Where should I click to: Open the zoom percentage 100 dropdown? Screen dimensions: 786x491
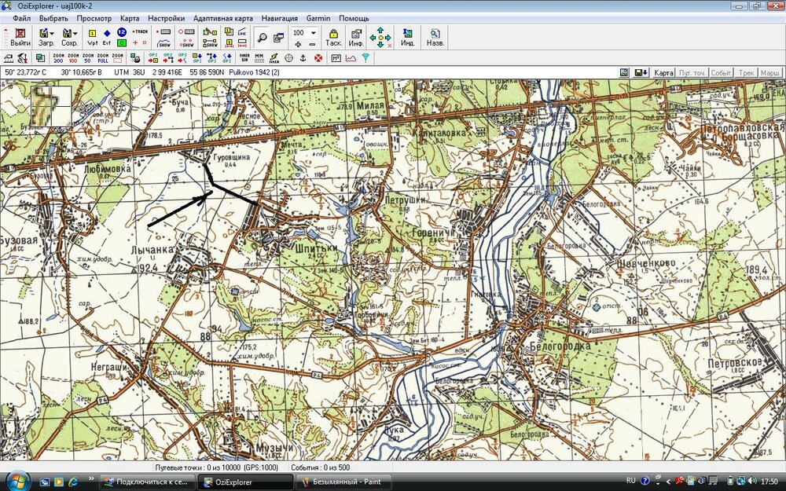point(314,33)
